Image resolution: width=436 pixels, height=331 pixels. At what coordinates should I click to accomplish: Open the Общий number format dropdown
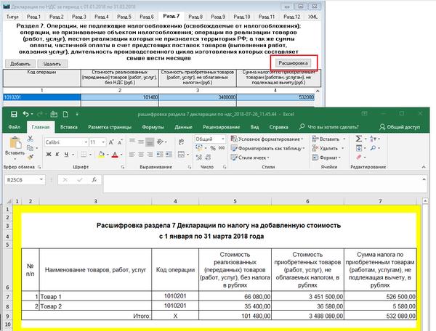tap(223, 139)
